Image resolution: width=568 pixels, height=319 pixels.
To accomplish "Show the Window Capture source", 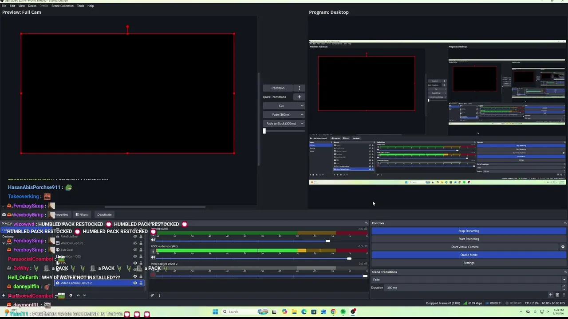I will [x=135, y=243].
